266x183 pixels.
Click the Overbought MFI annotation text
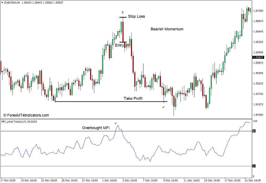tap(96, 127)
